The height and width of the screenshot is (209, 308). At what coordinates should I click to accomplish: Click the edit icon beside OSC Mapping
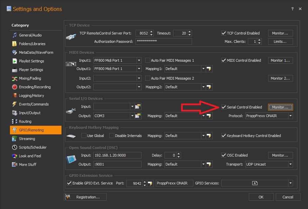click(x=209, y=164)
